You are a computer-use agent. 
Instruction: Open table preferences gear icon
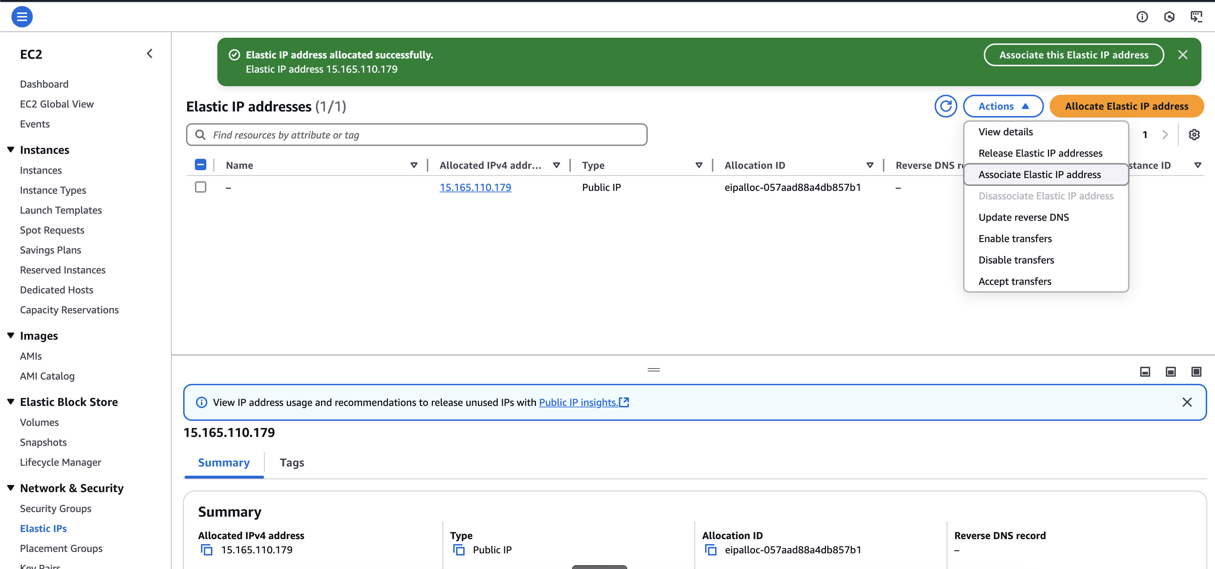tap(1194, 135)
